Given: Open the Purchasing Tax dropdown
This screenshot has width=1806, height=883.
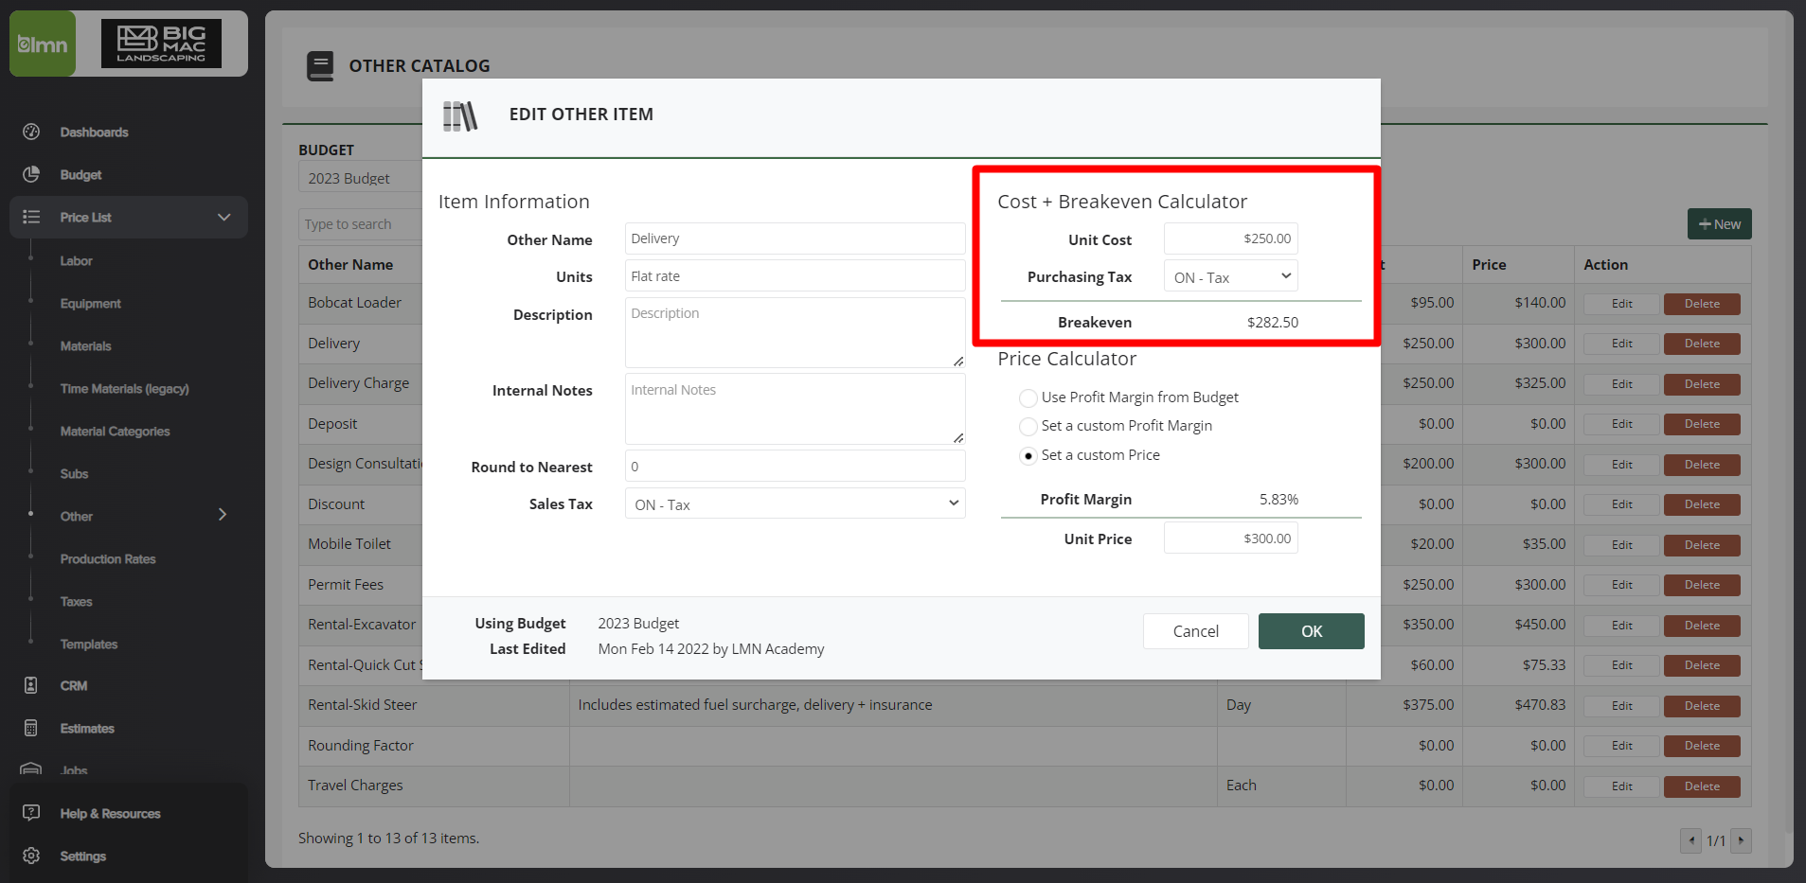Looking at the screenshot, I should pos(1231,276).
